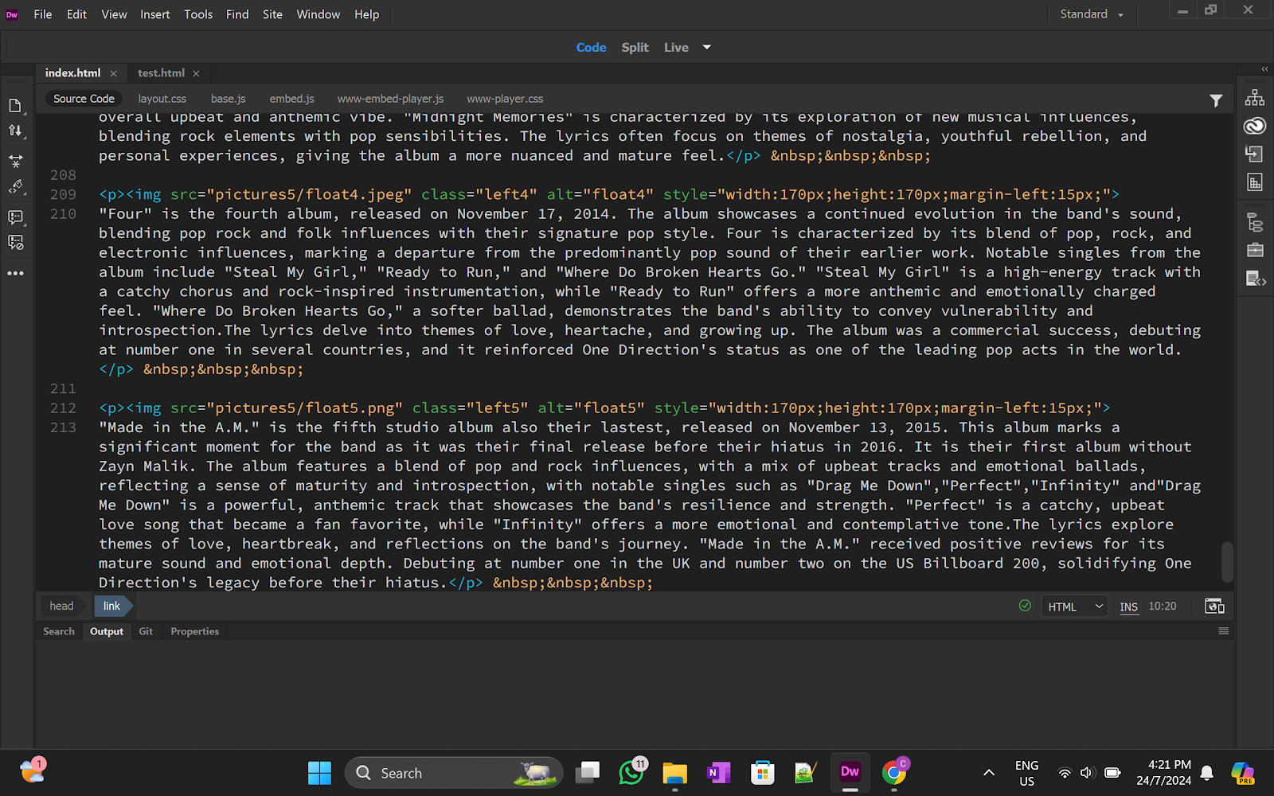Expand panels with double-chevron icon
This screenshot has width=1274, height=796.
1264,69
